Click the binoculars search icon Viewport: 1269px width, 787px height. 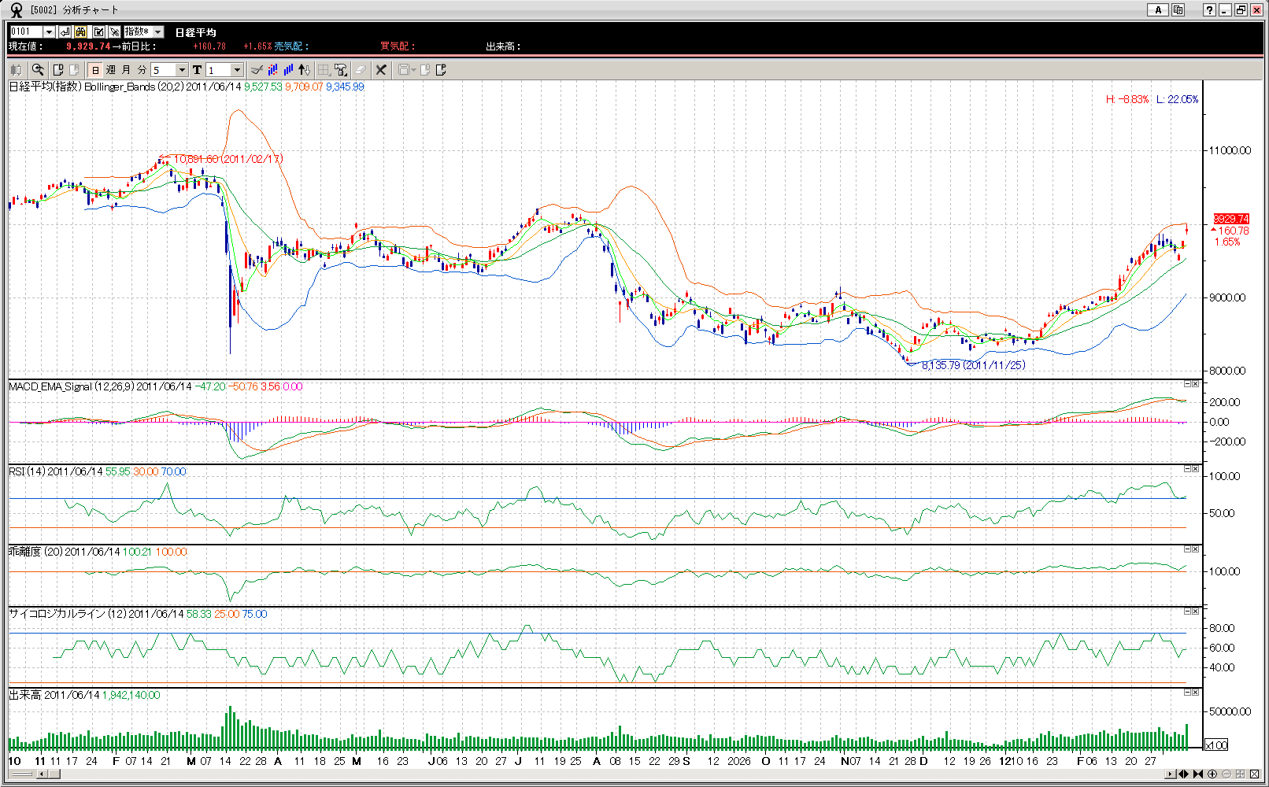81,31
